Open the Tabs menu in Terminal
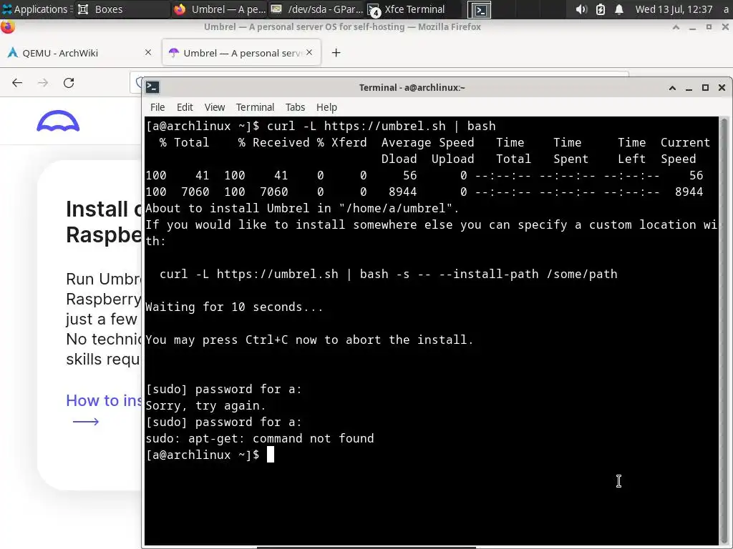The width and height of the screenshot is (733, 549). 295,107
